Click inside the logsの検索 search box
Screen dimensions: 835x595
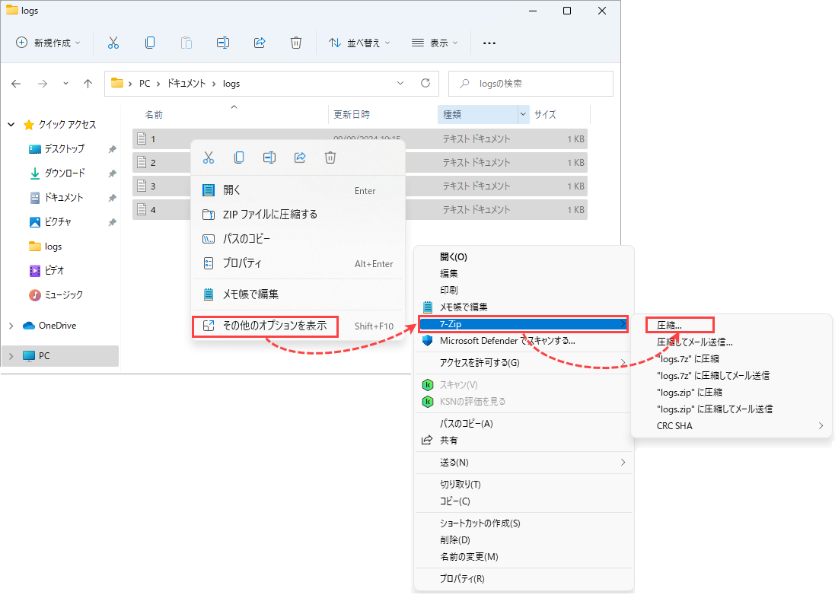531,83
